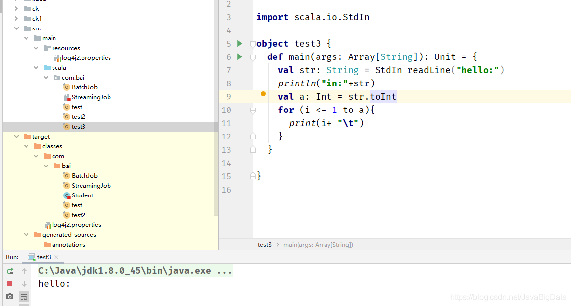Run object test3 from the line 5 gutter arrow
Image resolution: width=571 pixels, height=306 pixels.
240,44
